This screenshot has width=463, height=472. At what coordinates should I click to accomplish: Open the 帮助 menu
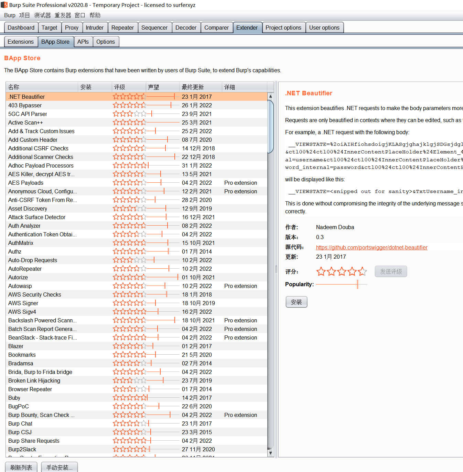tap(95, 15)
